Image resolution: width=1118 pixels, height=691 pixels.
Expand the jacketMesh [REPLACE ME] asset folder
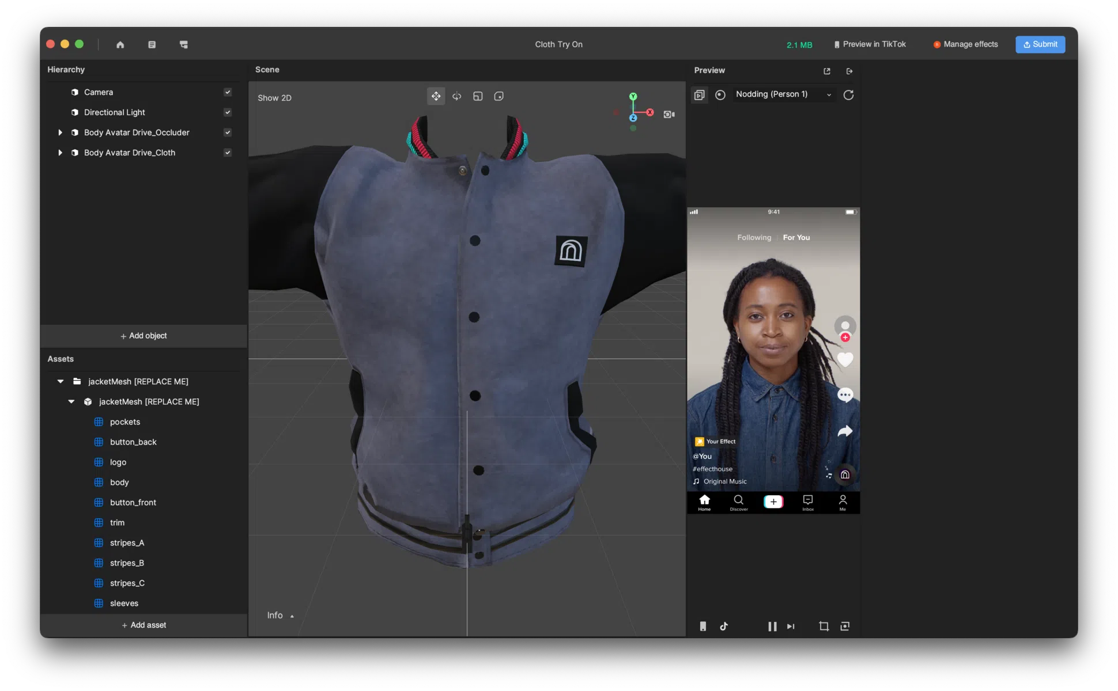pyautogui.click(x=60, y=381)
